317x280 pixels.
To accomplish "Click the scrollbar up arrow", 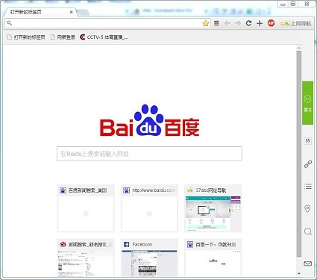I will point(299,48).
